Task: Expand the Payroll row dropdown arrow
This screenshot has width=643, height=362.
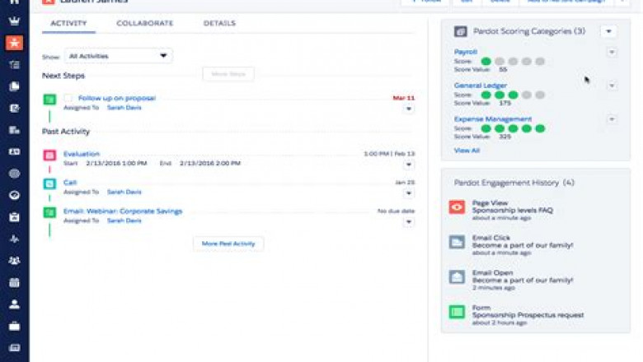Action: (612, 53)
